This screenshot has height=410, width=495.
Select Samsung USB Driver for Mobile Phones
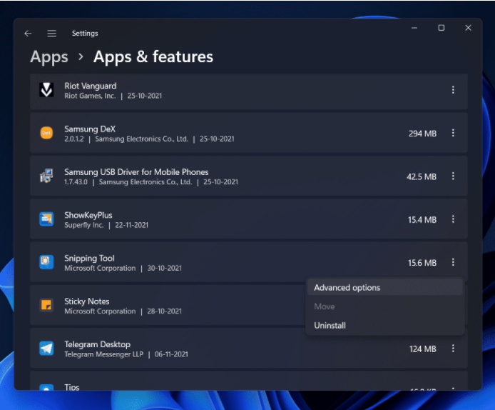pos(136,172)
